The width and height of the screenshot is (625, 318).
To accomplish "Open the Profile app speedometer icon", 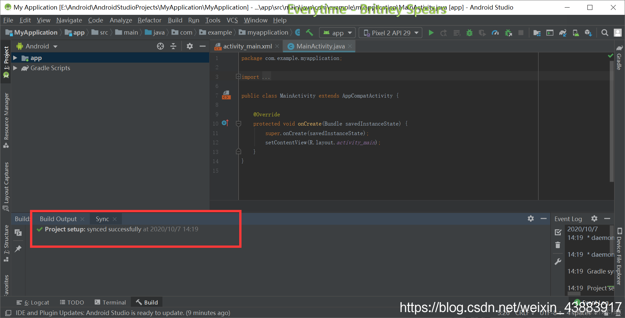I will point(495,33).
